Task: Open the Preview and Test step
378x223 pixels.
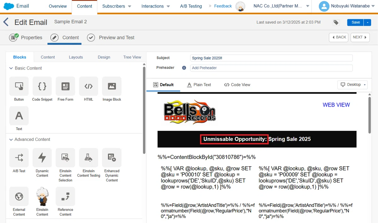Action: click(x=111, y=38)
